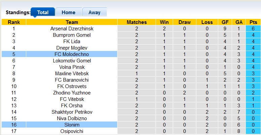Select the Volna Pinsk team

click(x=72, y=67)
